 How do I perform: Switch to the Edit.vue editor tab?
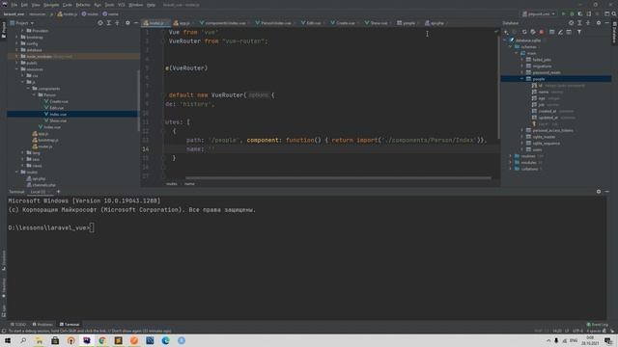click(x=312, y=23)
